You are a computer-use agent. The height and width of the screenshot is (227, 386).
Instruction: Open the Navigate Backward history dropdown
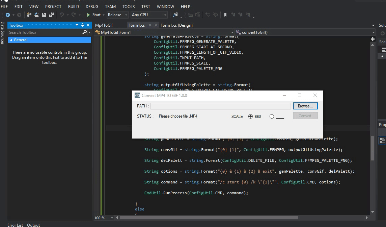point(13,15)
